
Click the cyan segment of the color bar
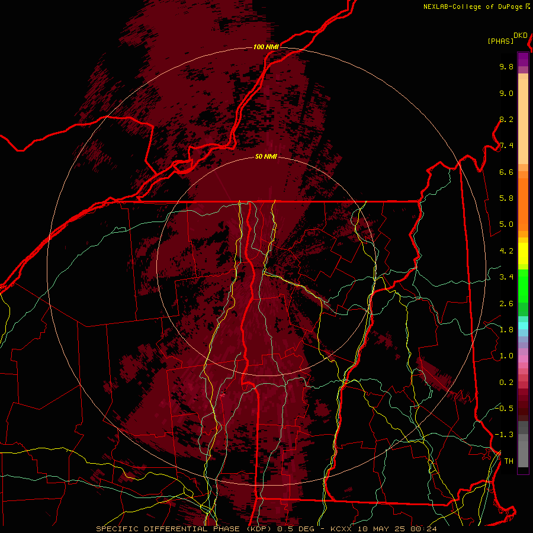point(523,326)
